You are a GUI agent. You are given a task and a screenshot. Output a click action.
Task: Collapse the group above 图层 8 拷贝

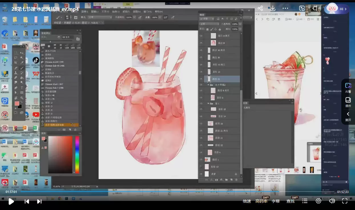(208, 85)
